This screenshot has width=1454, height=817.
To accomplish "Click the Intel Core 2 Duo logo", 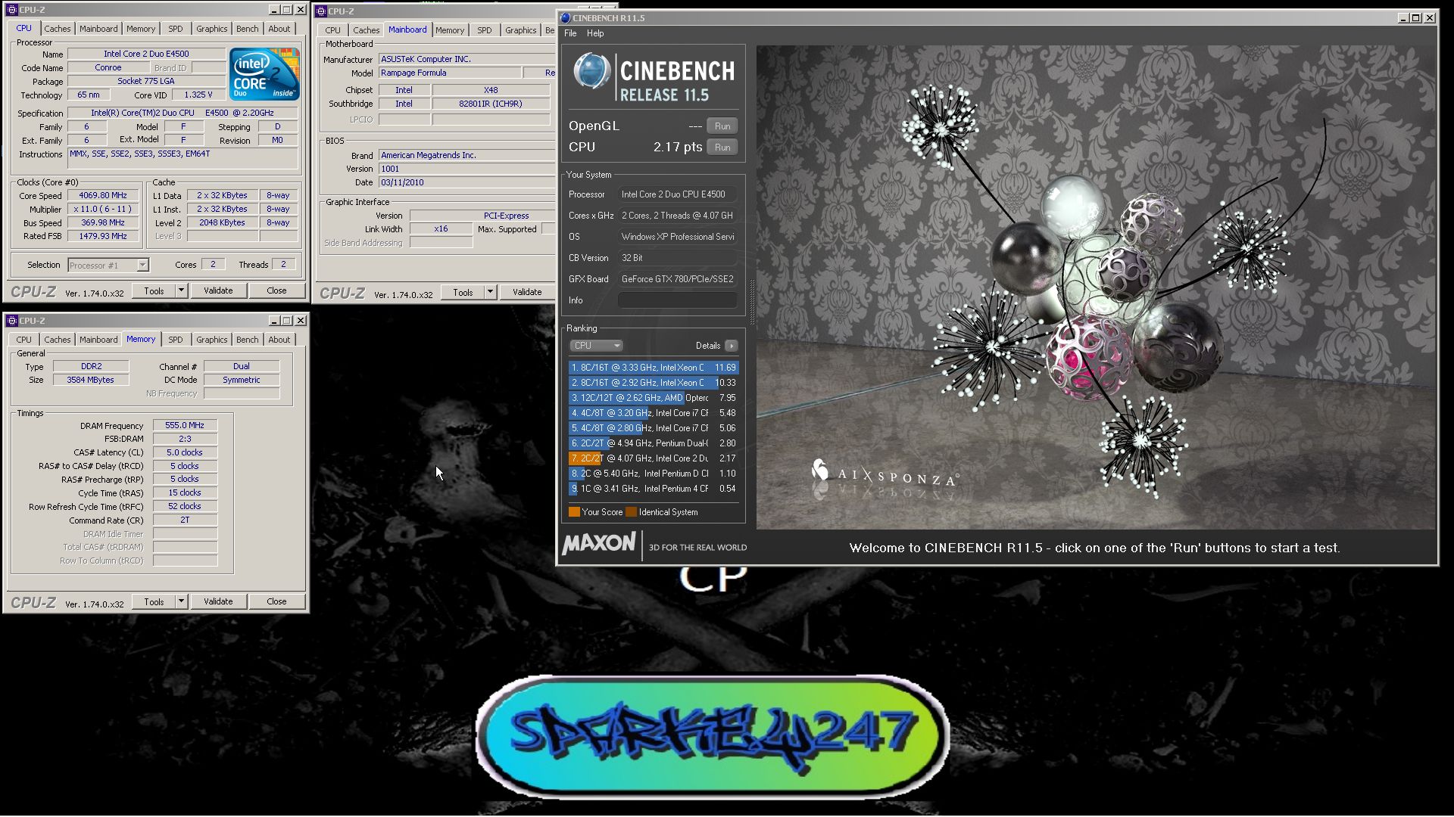I will pyautogui.click(x=264, y=74).
